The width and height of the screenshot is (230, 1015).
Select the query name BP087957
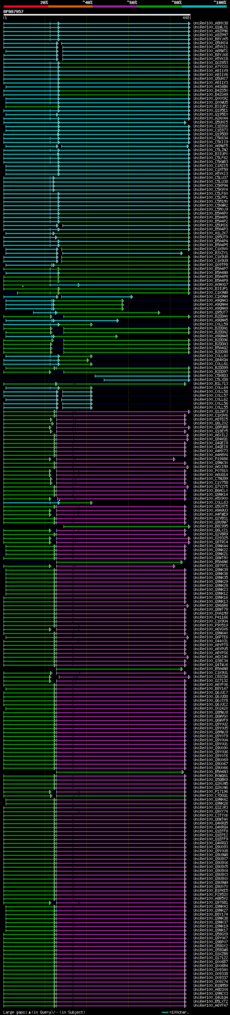coord(13,12)
